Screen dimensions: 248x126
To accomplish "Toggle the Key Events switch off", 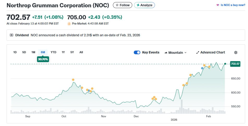I will [x=137, y=52].
